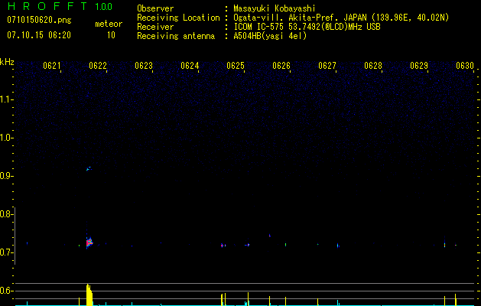Click the 'Receiving Location' label
481x306 pixels.
coord(178,18)
